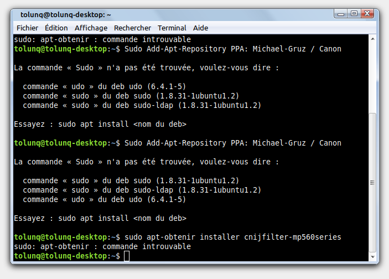Click the last 'sudo: apt-obtenir : commande introuvable' line
The width and height of the screenshot is (389, 279).
click(x=102, y=246)
